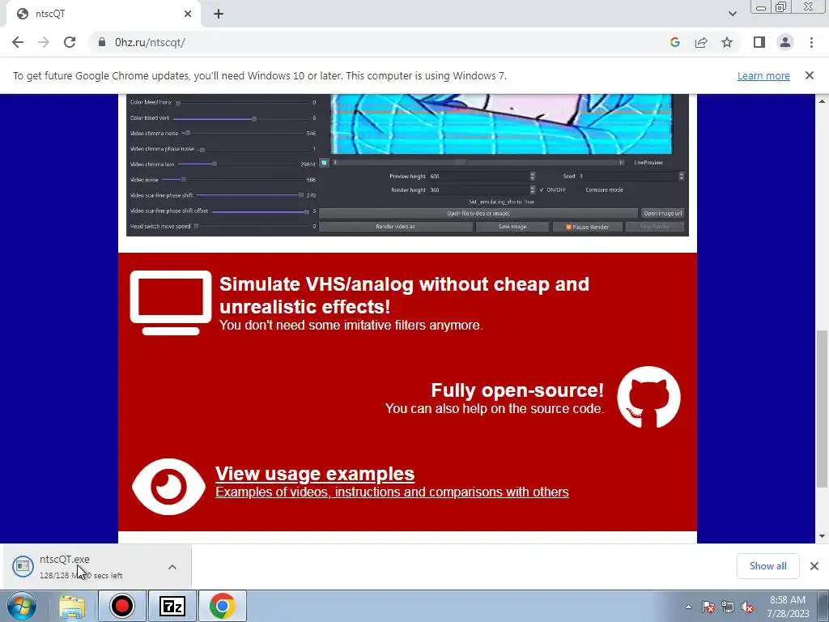This screenshot has width=829, height=622.
Task: Open the network tray icon
Action: pos(728,607)
